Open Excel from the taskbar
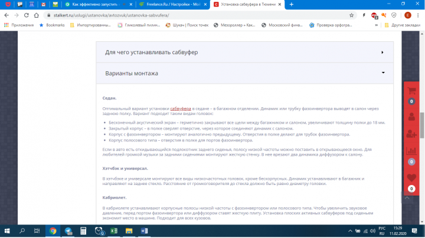Screen dimensions: 425x238 point(114,231)
